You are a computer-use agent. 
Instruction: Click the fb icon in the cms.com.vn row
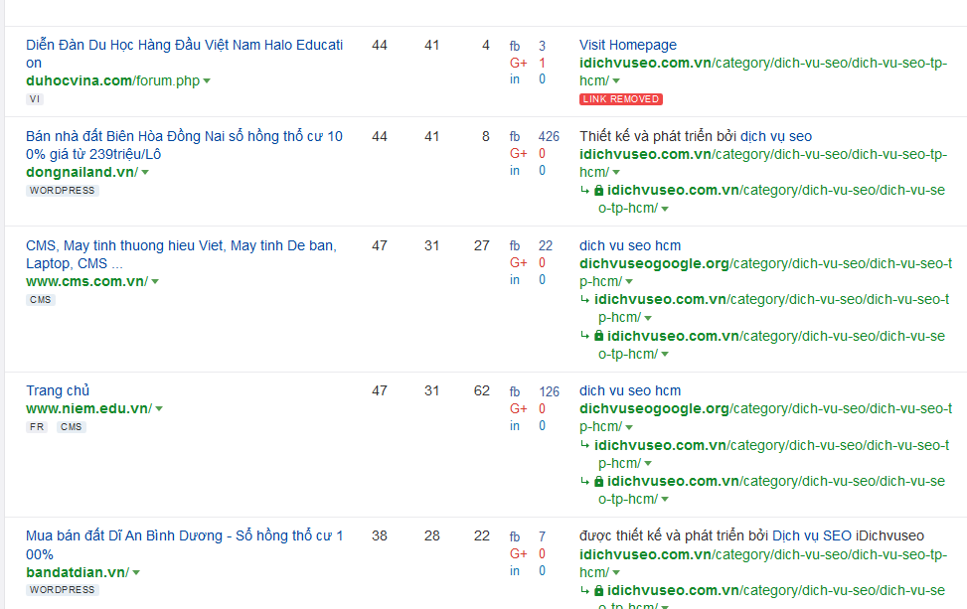515,246
